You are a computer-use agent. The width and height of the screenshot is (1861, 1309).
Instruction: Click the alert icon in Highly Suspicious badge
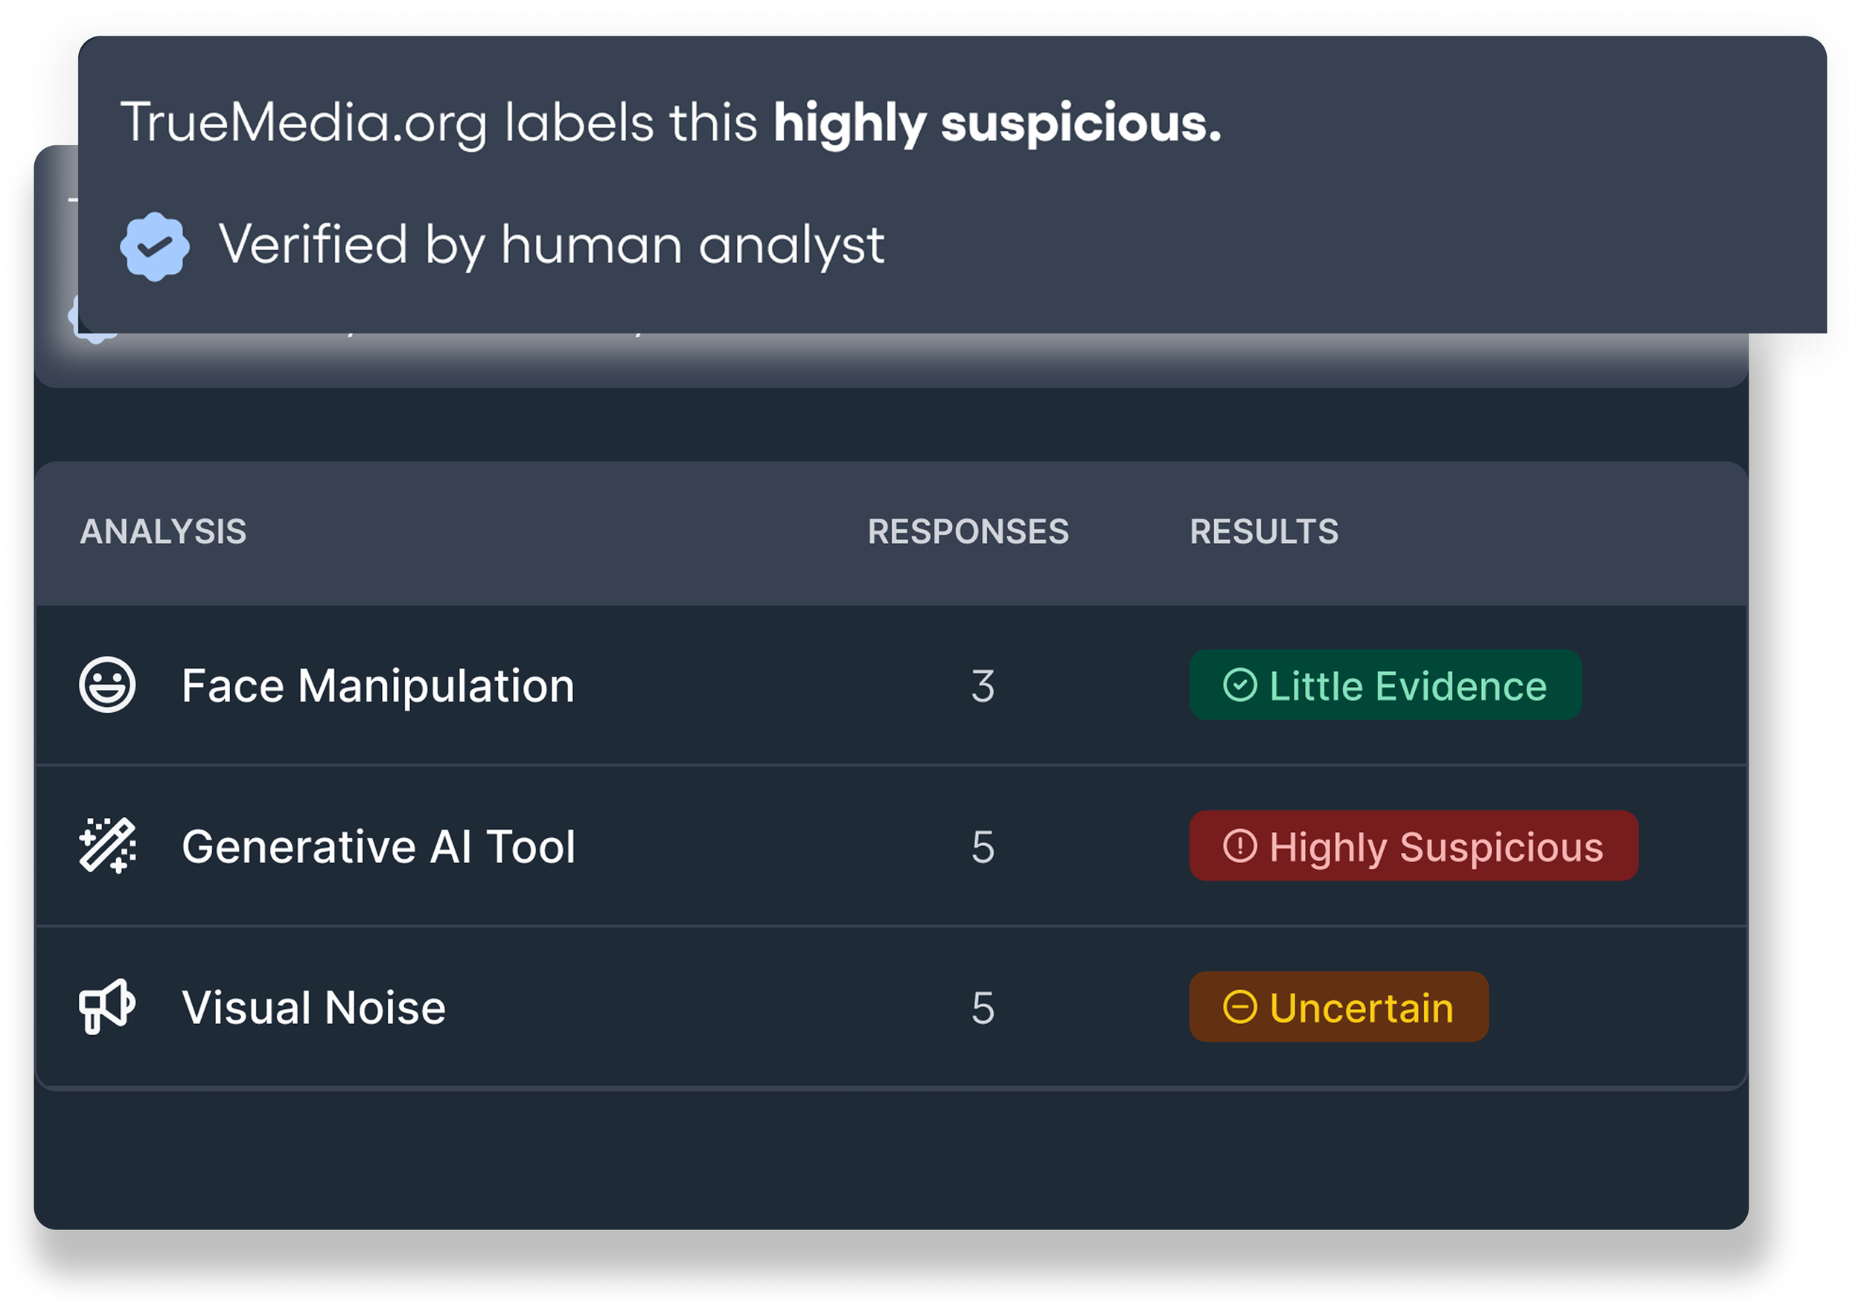pos(1239,845)
